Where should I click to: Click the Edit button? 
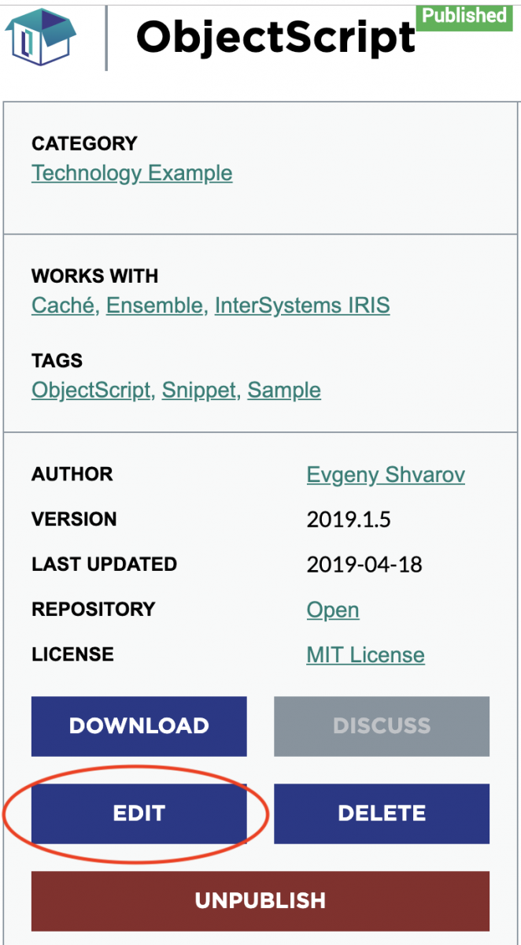pos(139,813)
